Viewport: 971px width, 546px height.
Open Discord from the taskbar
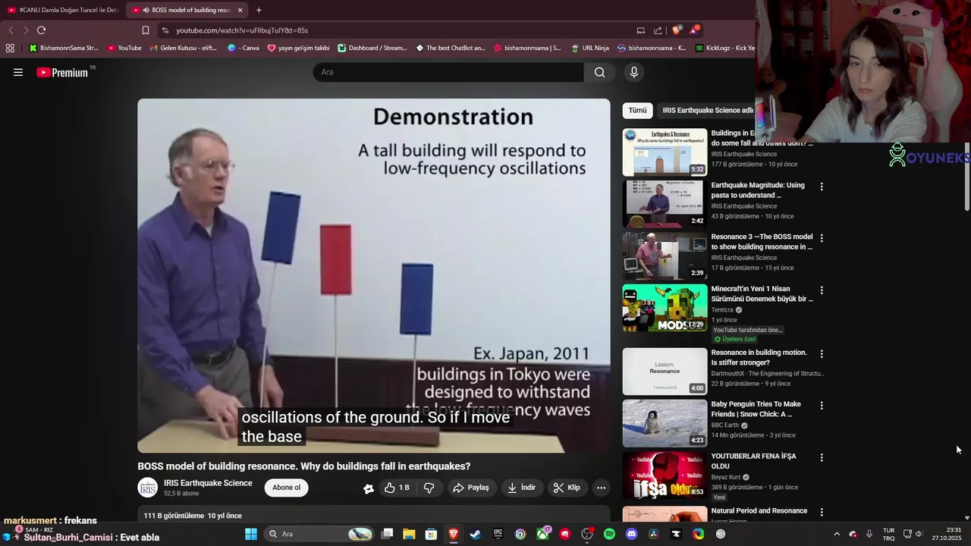pyautogui.click(x=631, y=534)
